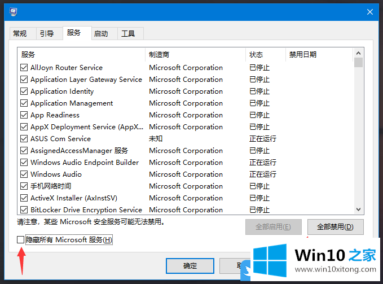Disable App Readiness service checkbox

24,115
